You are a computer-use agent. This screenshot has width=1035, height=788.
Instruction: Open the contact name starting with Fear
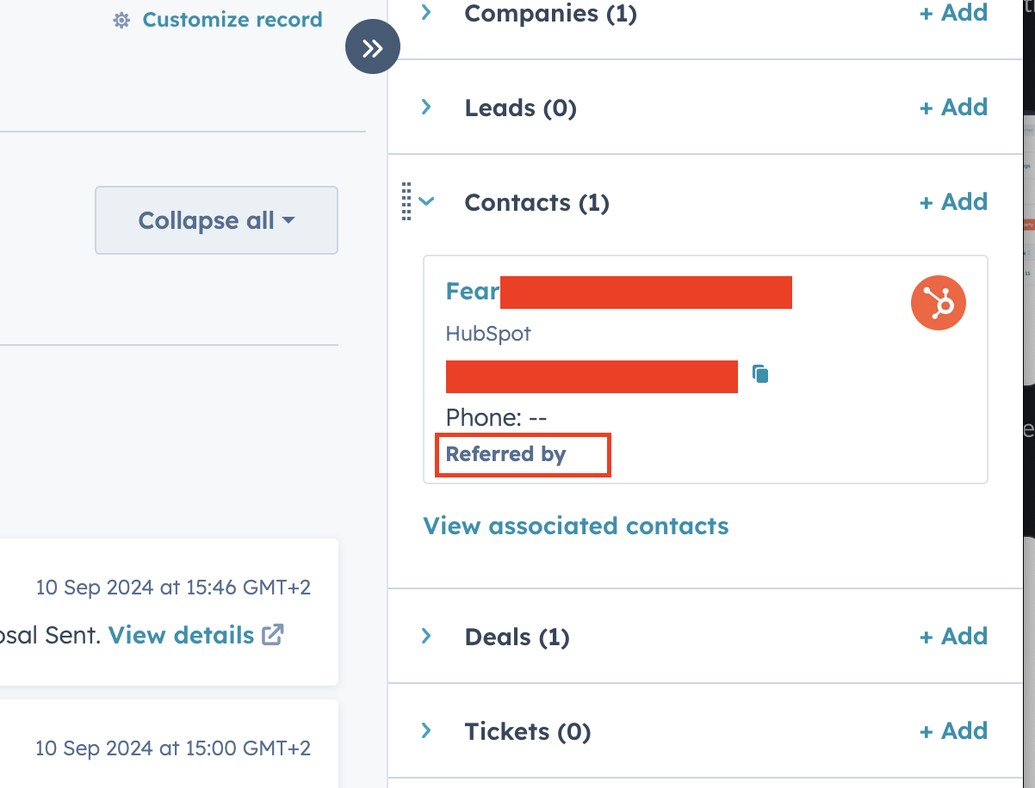(473, 291)
